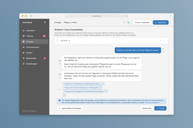Click the up chevron next to the user question

[x=163, y=49]
